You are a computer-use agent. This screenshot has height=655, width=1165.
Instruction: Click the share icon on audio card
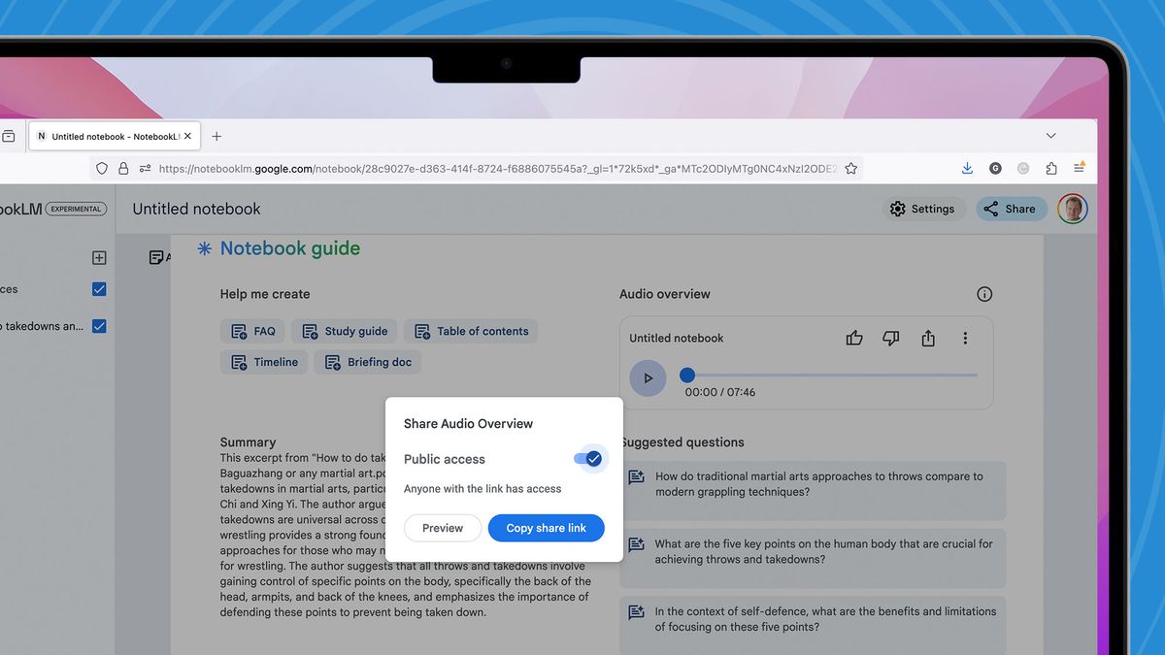pyautogui.click(x=928, y=338)
